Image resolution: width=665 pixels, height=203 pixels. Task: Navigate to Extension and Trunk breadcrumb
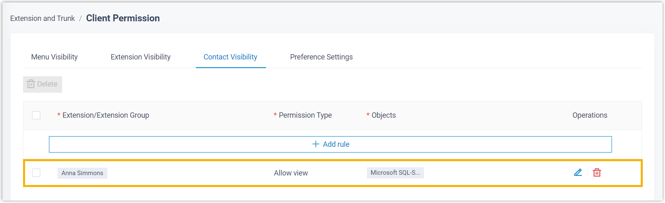pos(42,18)
